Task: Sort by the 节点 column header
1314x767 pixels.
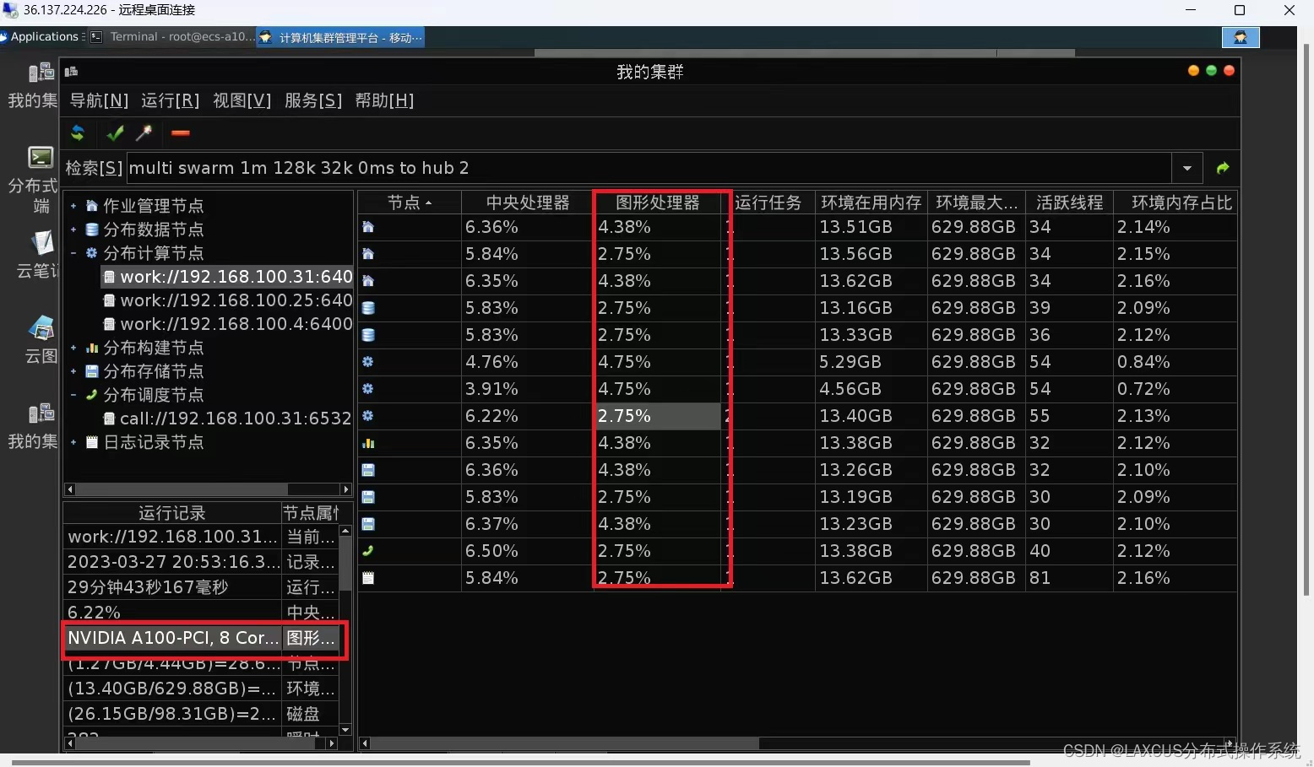Action: [x=410, y=203]
